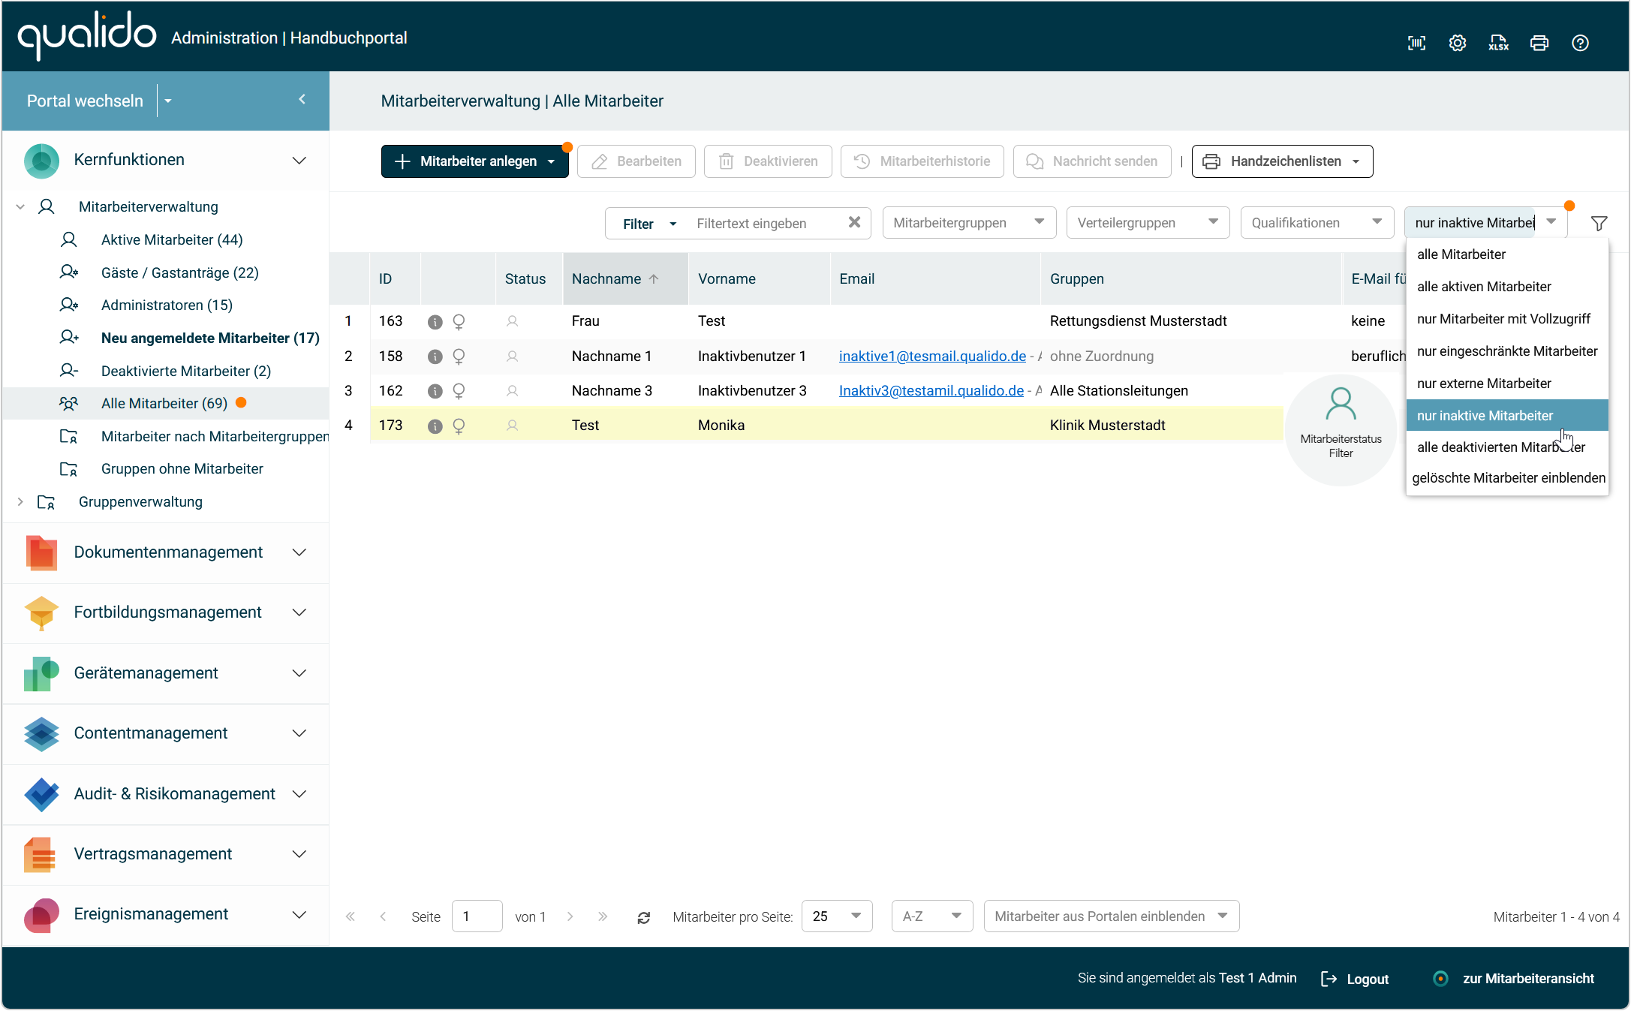The height and width of the screenshot is (1011, 1631).
Task: Clear filter text with the X icon
Action: (x=854, y=222)
